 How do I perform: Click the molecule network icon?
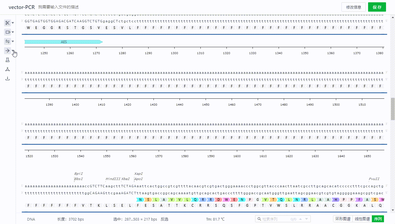click(8, 69)
